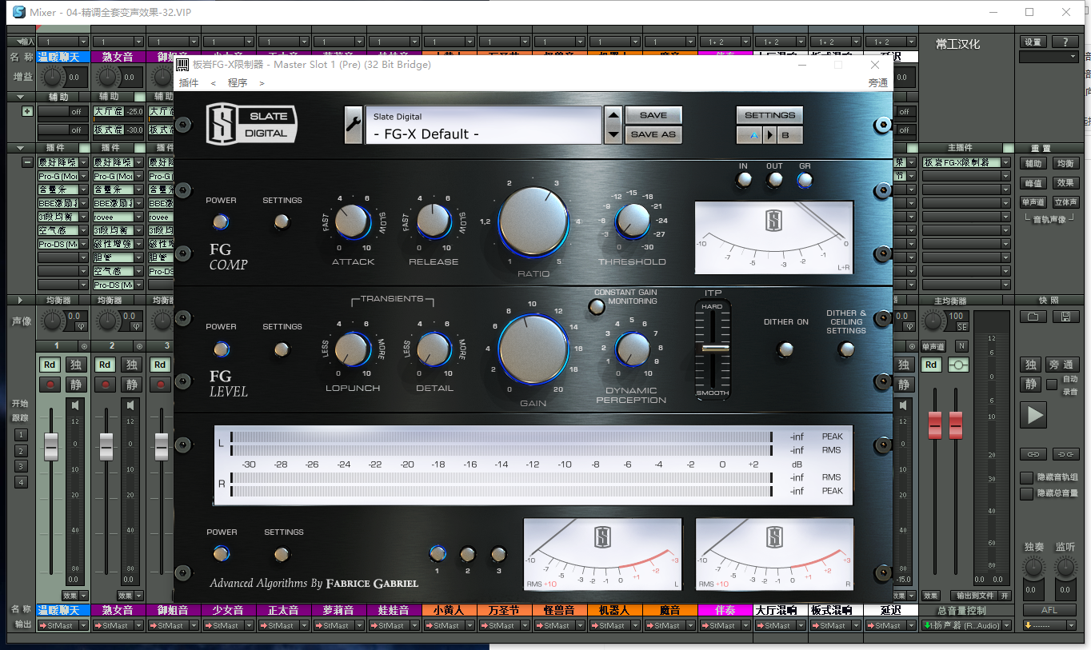Open FG Level SETTINGS button

(282, 349)
